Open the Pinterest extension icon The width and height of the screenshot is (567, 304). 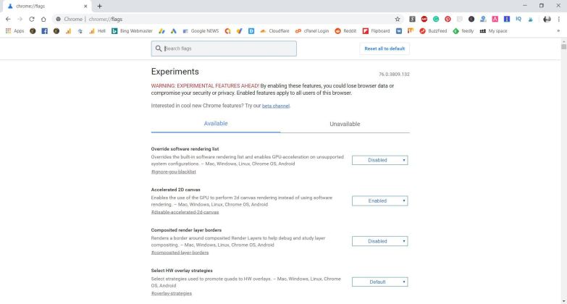point(448,19)
